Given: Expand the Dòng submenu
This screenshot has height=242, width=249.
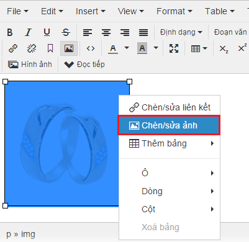Looking at the screenshot, I should pyautogui.click(x=170, y=191).
